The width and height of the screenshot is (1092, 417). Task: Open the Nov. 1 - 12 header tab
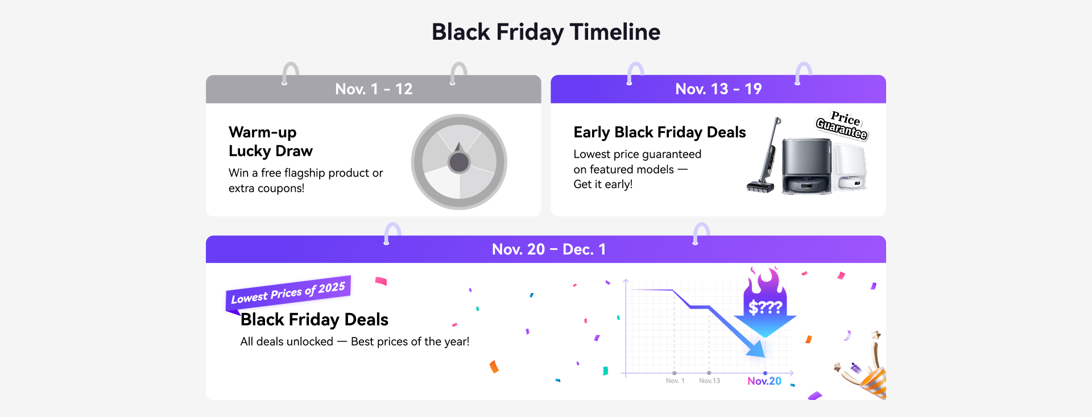[x=374, y=89]
